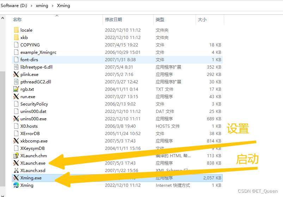Go to lowercase xming folder in breadcrumb
The height and width of the screenshot is (197, 283).
click(42, 6)
